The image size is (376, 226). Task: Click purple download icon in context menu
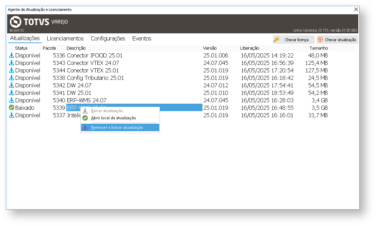click(x=85, y=127)
